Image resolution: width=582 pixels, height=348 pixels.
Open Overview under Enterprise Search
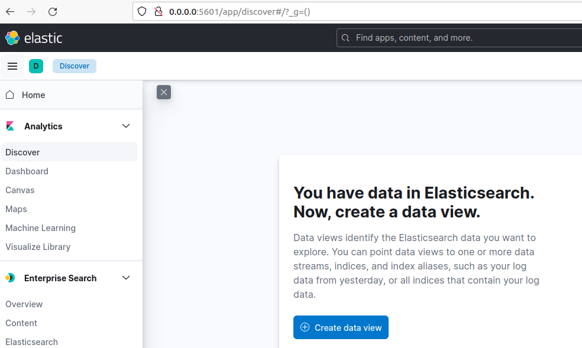coord(24,304)
